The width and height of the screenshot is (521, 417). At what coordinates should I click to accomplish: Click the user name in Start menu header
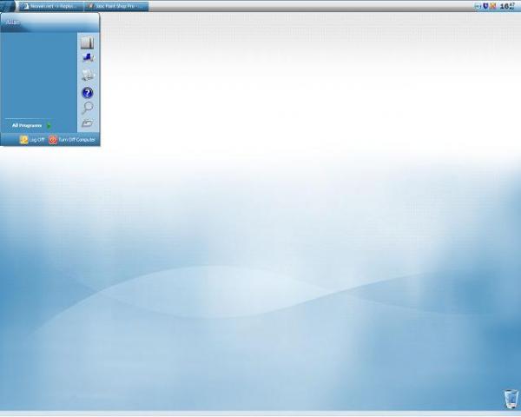point(13,23)
